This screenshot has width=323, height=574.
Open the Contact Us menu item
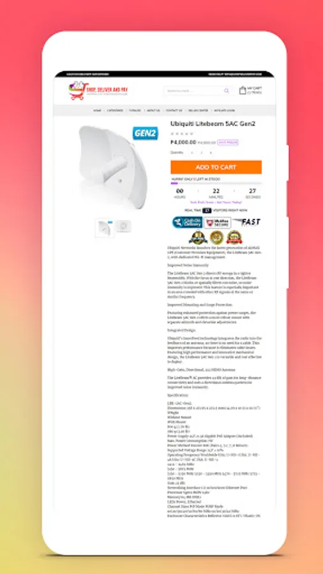[x=174, y=110]
